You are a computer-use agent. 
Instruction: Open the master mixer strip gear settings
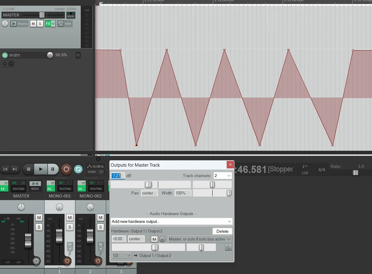coord(36,261)
